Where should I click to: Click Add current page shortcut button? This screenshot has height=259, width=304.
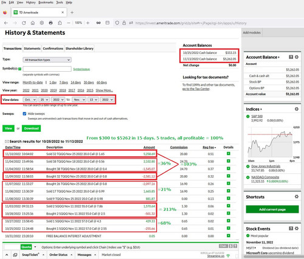point(272,209)
